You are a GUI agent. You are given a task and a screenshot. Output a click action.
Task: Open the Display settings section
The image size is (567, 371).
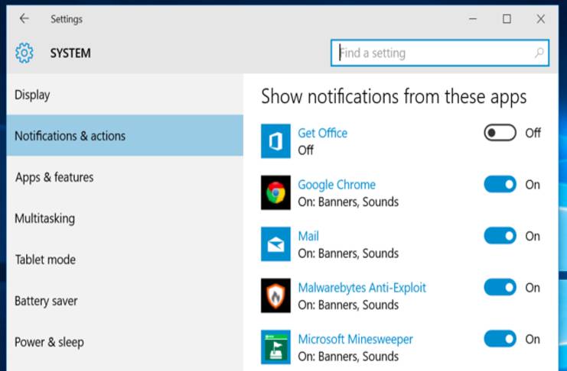click(x=32, y=95)
